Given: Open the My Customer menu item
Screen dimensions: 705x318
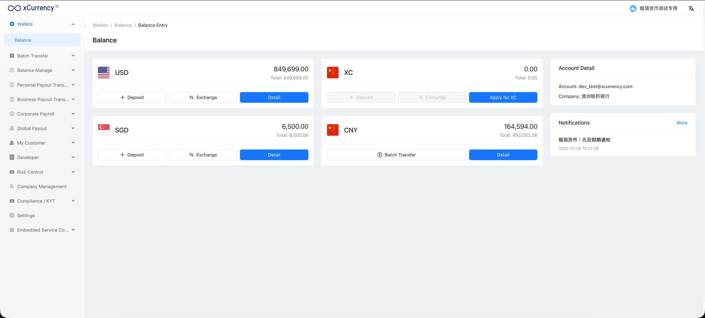Looking at the screenshot, I should [x=42, y=143].
